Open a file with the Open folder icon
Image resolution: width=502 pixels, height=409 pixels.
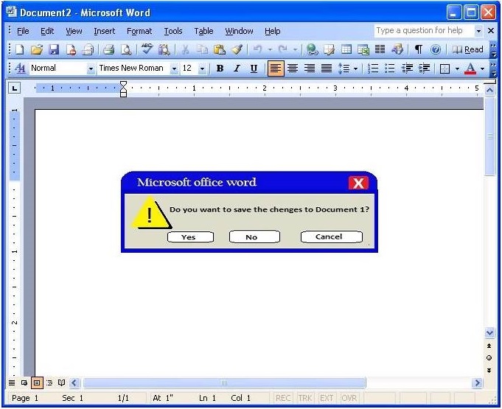pos(37,49)
